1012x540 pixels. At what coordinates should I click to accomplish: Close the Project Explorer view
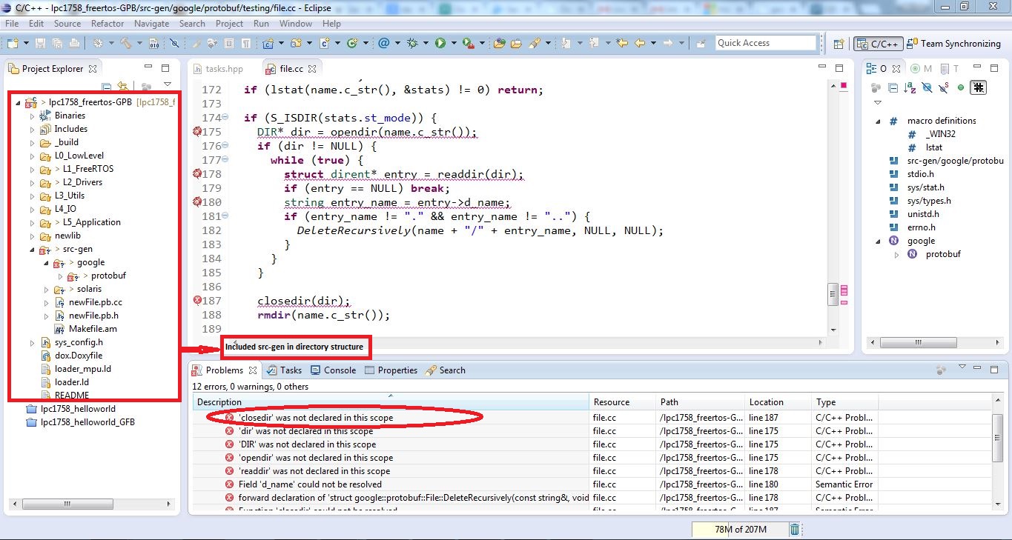(x=93, y=69)
